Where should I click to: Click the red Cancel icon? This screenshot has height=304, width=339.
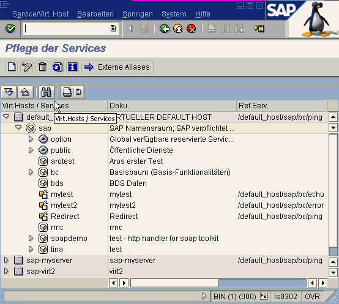191,29
